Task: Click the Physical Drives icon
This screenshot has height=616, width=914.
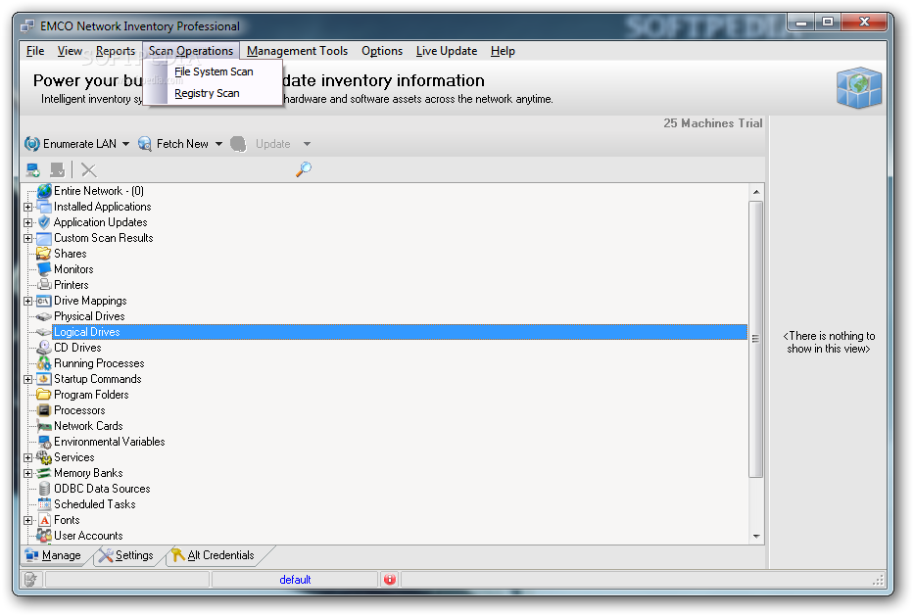Action: [44, 316]
